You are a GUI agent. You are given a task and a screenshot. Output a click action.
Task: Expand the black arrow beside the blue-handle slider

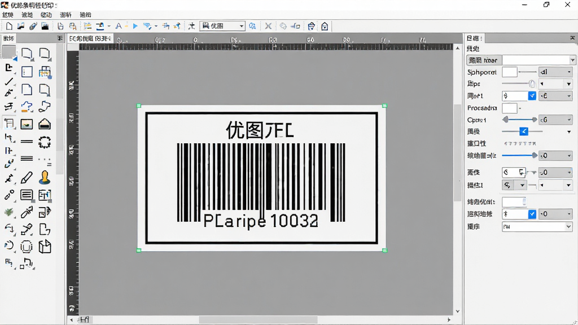point(569,131)
